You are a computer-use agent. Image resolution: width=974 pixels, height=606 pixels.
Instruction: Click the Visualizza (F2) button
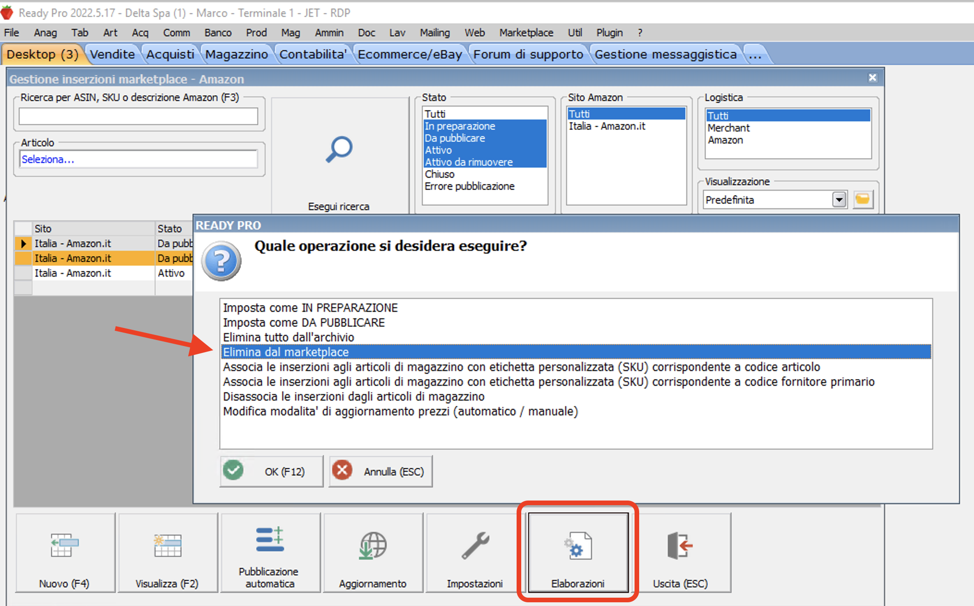click(167, 553)
